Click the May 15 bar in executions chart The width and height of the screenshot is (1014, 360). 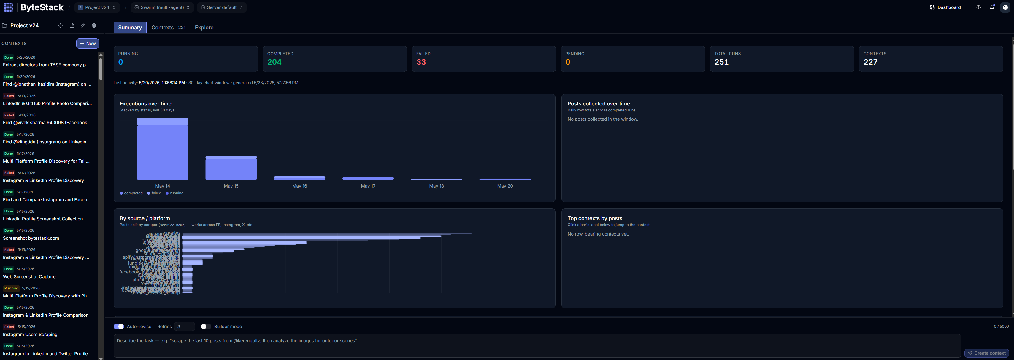pos(231,168)
